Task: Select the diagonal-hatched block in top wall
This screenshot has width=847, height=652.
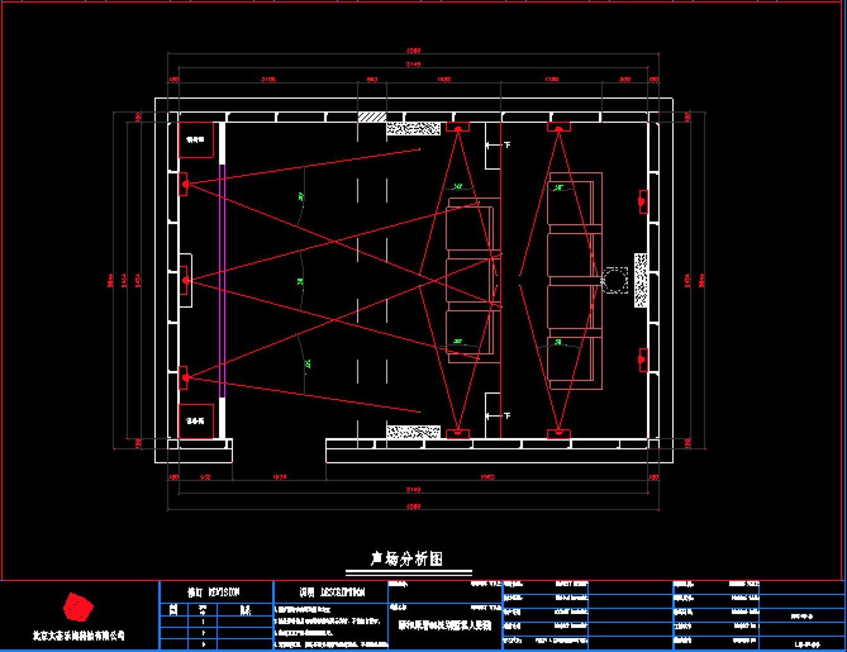Action: click(372, 117)
